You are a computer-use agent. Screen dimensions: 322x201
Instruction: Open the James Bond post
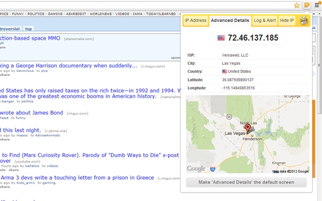31,113
